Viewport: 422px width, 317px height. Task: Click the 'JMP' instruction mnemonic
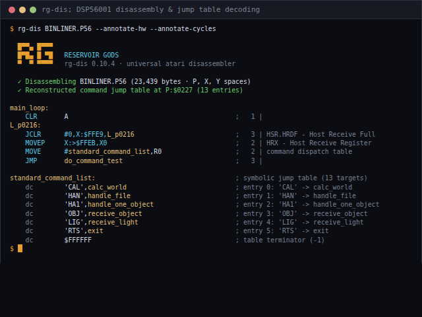31,160
